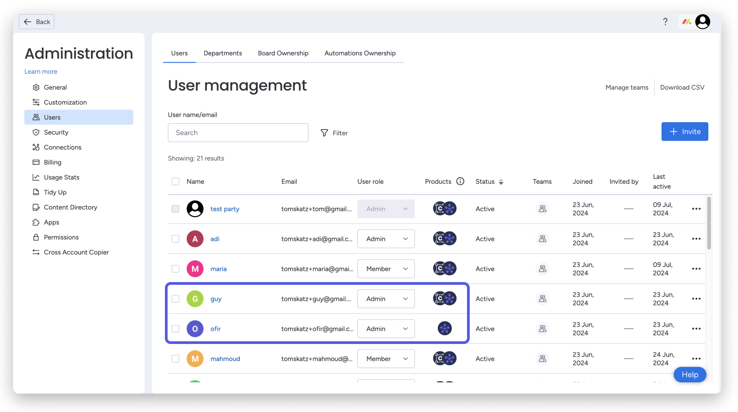Click the blue Invite button
The image size is (738, 412).
click(685, 131)
